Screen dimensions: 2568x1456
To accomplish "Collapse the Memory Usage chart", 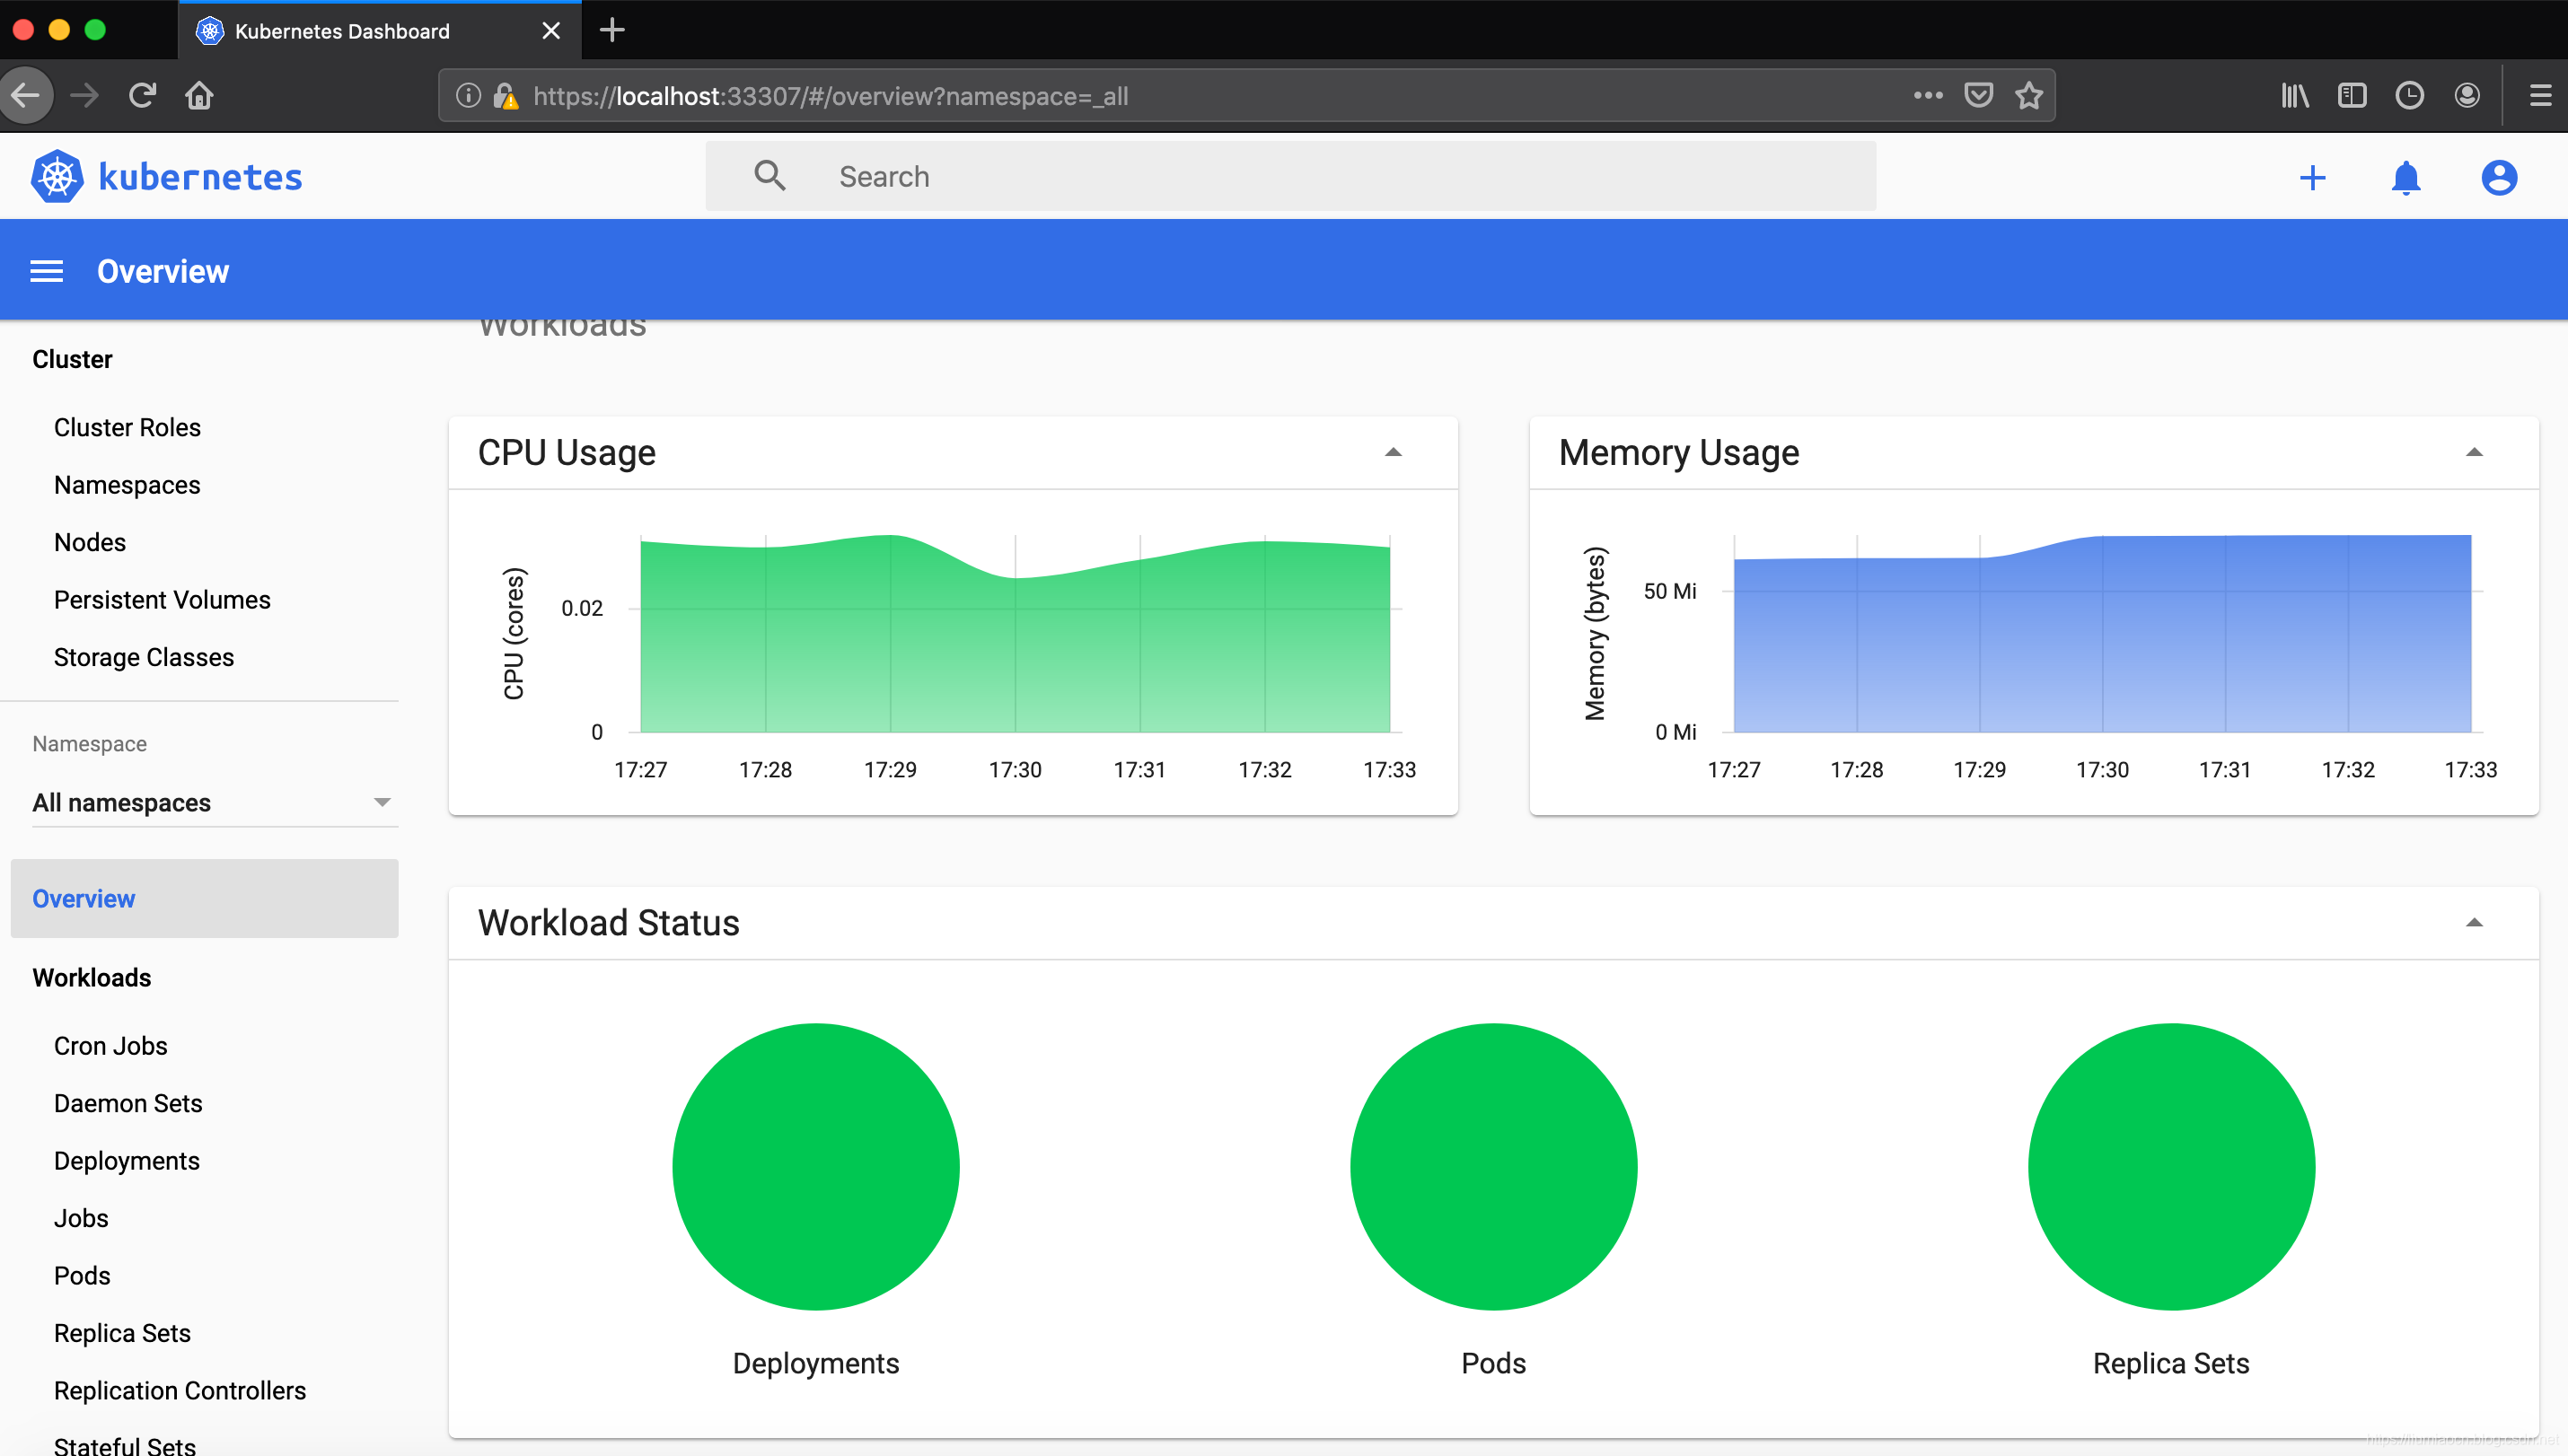I will click(x=2476, y=455).
